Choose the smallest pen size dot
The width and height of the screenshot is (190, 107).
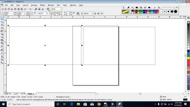(161, 12)
